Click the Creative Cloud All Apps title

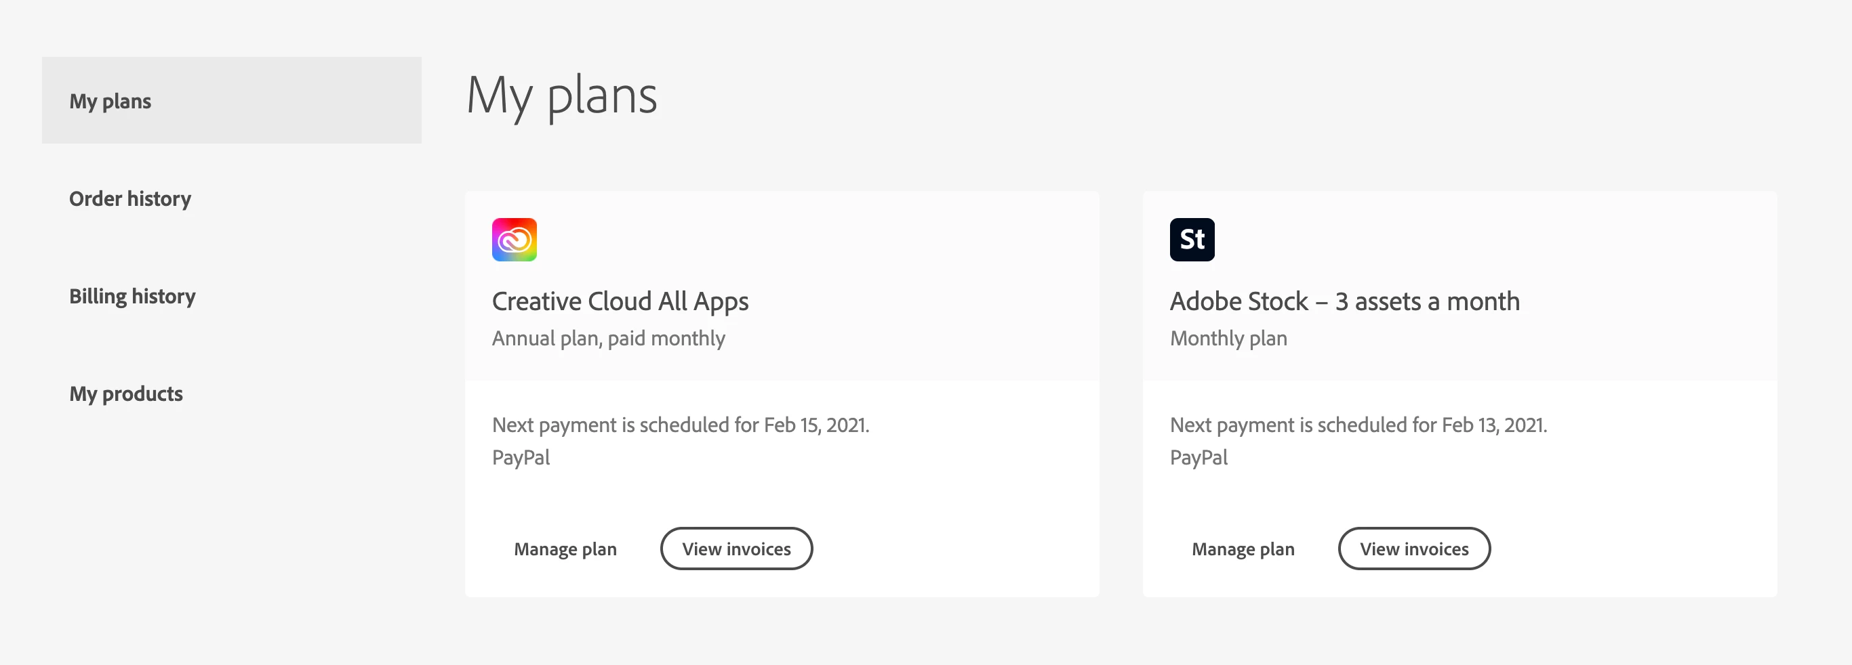coord(620,301)
